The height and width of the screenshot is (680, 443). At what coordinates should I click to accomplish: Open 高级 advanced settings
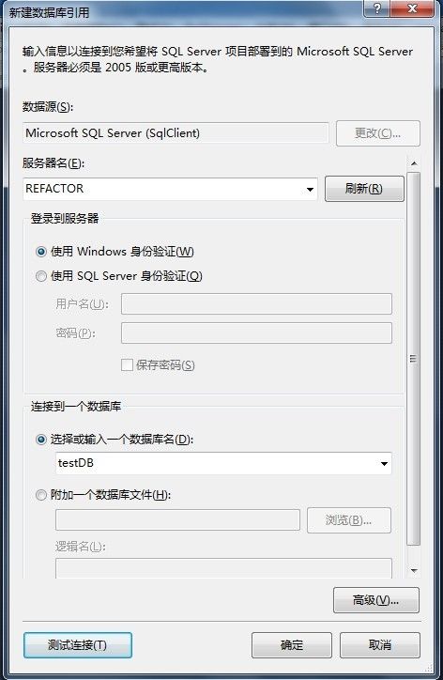click(x=375, y=600)
